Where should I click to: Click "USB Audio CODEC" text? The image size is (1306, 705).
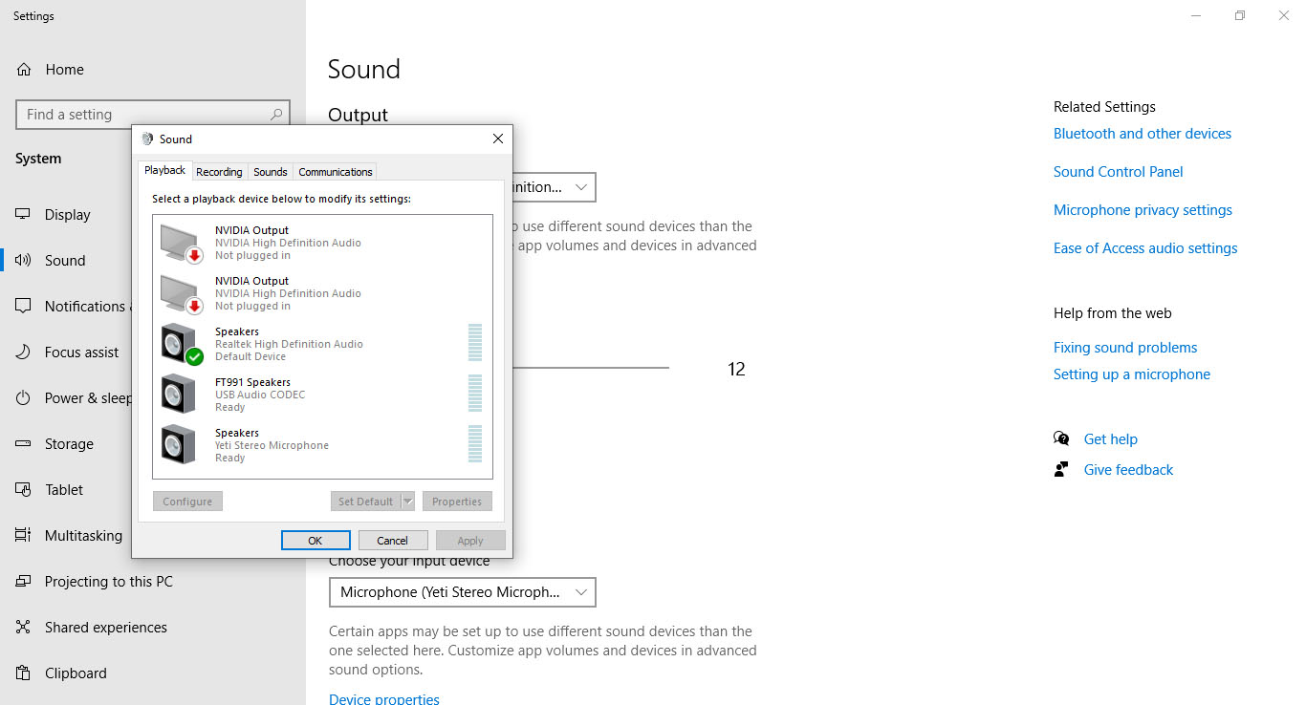260,395
